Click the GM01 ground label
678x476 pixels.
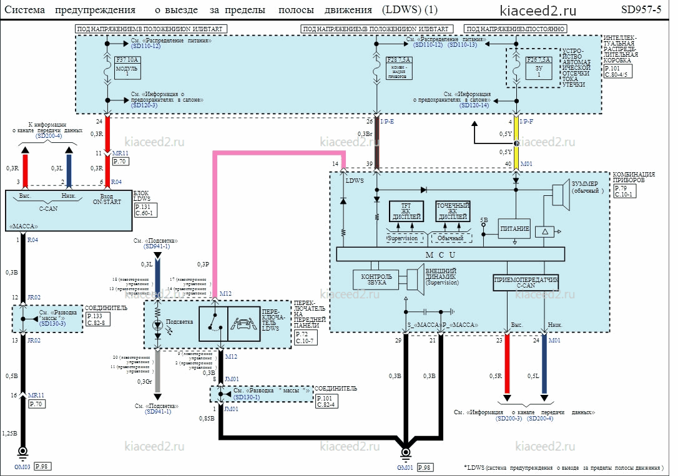(405, 467)
